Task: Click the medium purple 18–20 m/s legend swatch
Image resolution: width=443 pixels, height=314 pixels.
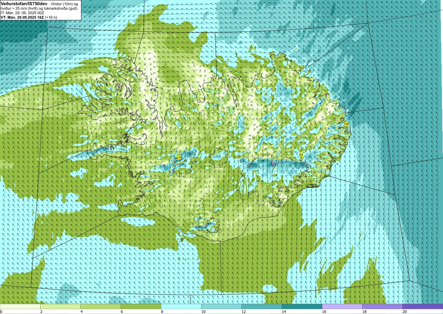Action: 382,306
